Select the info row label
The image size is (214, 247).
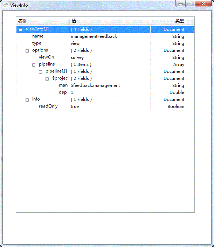tap(36, 99)
